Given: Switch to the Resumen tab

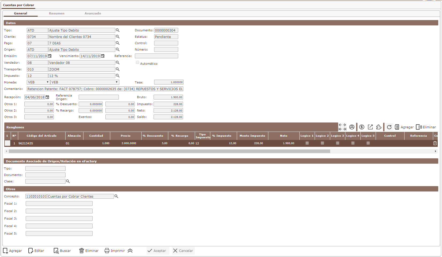Looking at the screenshot, I should [x=56, y=13].
